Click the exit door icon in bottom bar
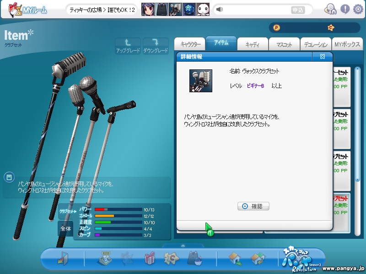366x274 pixels. (63, 258)
